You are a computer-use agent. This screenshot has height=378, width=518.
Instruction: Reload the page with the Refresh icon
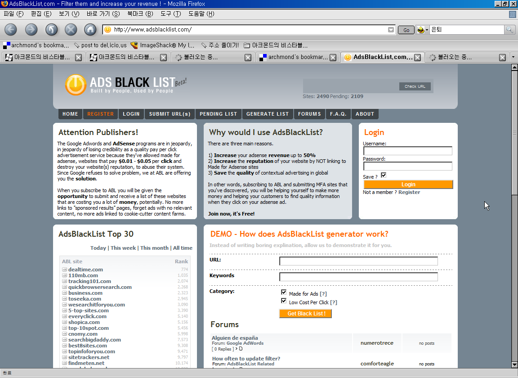click(x=51, y=30)
